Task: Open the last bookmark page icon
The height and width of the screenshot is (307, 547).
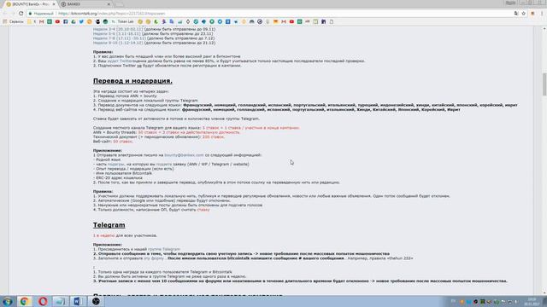Action: click(331, 21)
